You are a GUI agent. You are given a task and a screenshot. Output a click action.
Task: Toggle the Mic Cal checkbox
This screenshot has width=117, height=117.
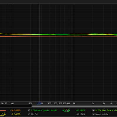29,114
